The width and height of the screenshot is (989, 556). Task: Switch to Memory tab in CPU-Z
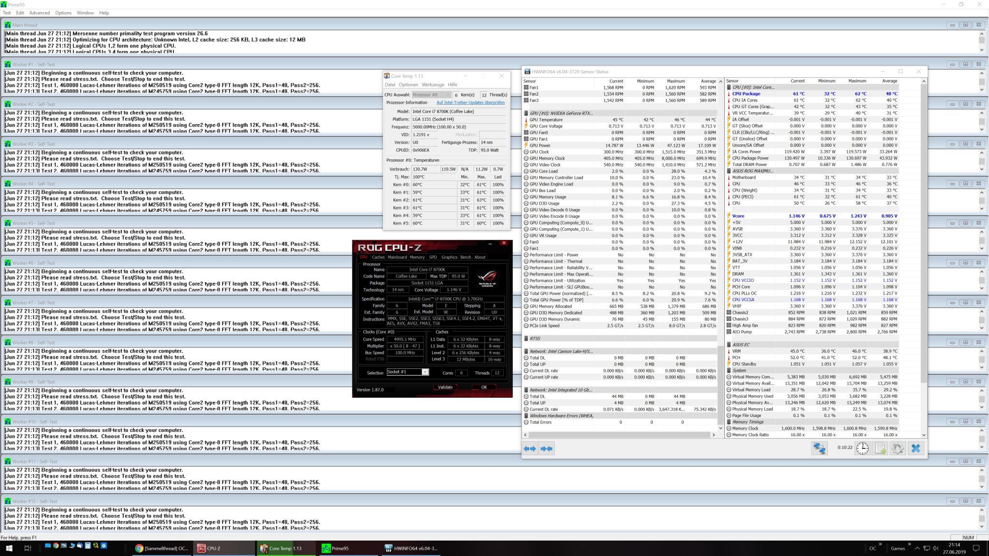(x=417, y=257)
